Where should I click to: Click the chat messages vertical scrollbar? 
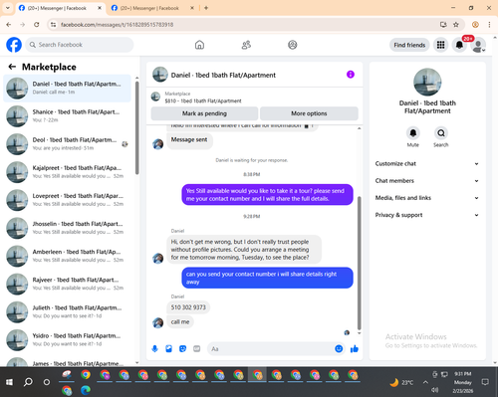click(x=359, y=263)
